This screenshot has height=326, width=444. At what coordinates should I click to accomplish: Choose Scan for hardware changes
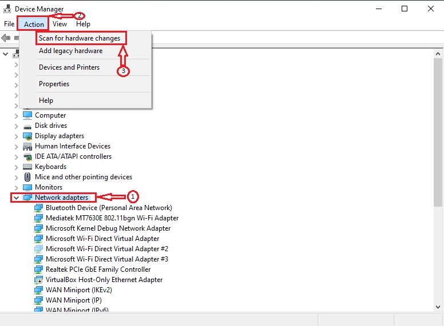point(80,38)
